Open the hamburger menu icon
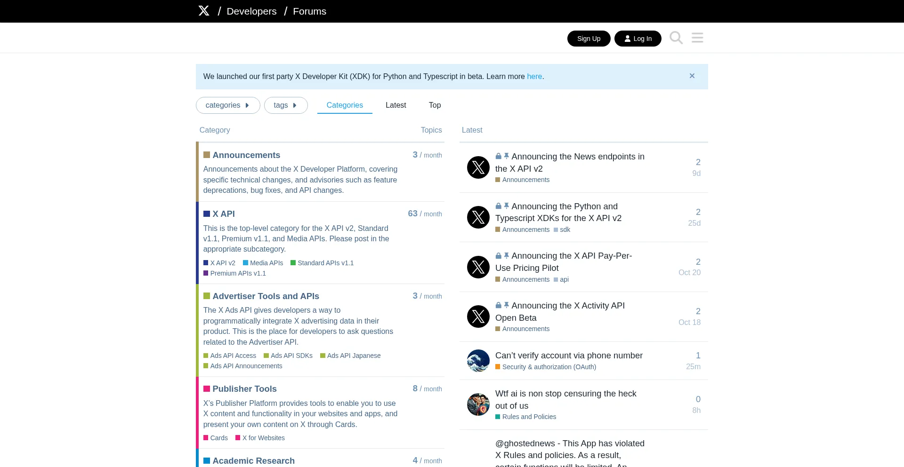Image resolution: width=904 pixels, height=467 pixels. tap(697, 38)
